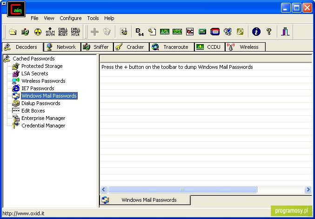Click the Cain logo in title bar
315x219 pixels.
pyautogui.click(x=16, y=9)
